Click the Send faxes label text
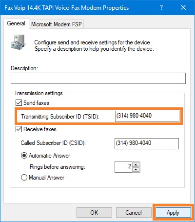This screenshot has width=195, height=222. [x=36, y=103]
